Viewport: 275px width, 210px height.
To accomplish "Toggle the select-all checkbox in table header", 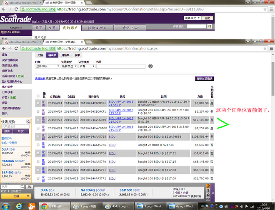I will pyautogui.click(x=38, y=96).
